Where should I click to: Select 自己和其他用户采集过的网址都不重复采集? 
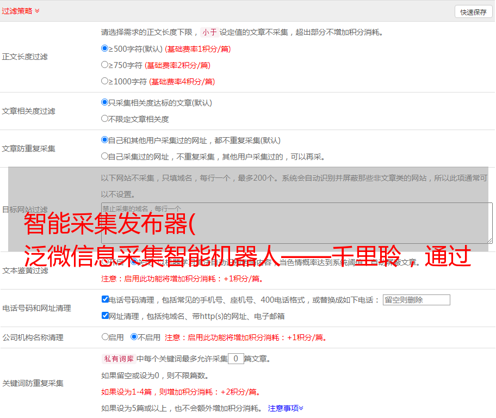[105, 140]
